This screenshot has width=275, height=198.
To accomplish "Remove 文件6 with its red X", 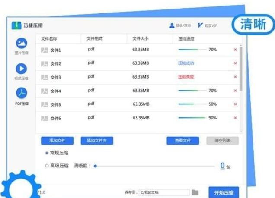I will [x=235, y=118].
